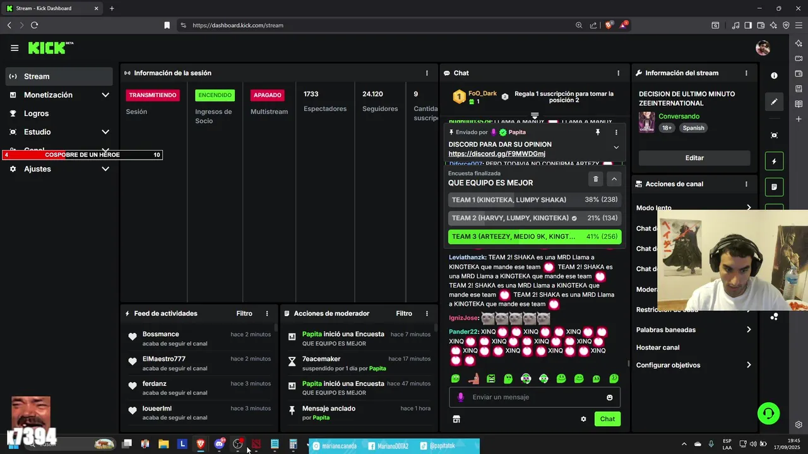Viewport: 808px width, 454px height.
Task: Send message with green Chat button
Action: 607,419
